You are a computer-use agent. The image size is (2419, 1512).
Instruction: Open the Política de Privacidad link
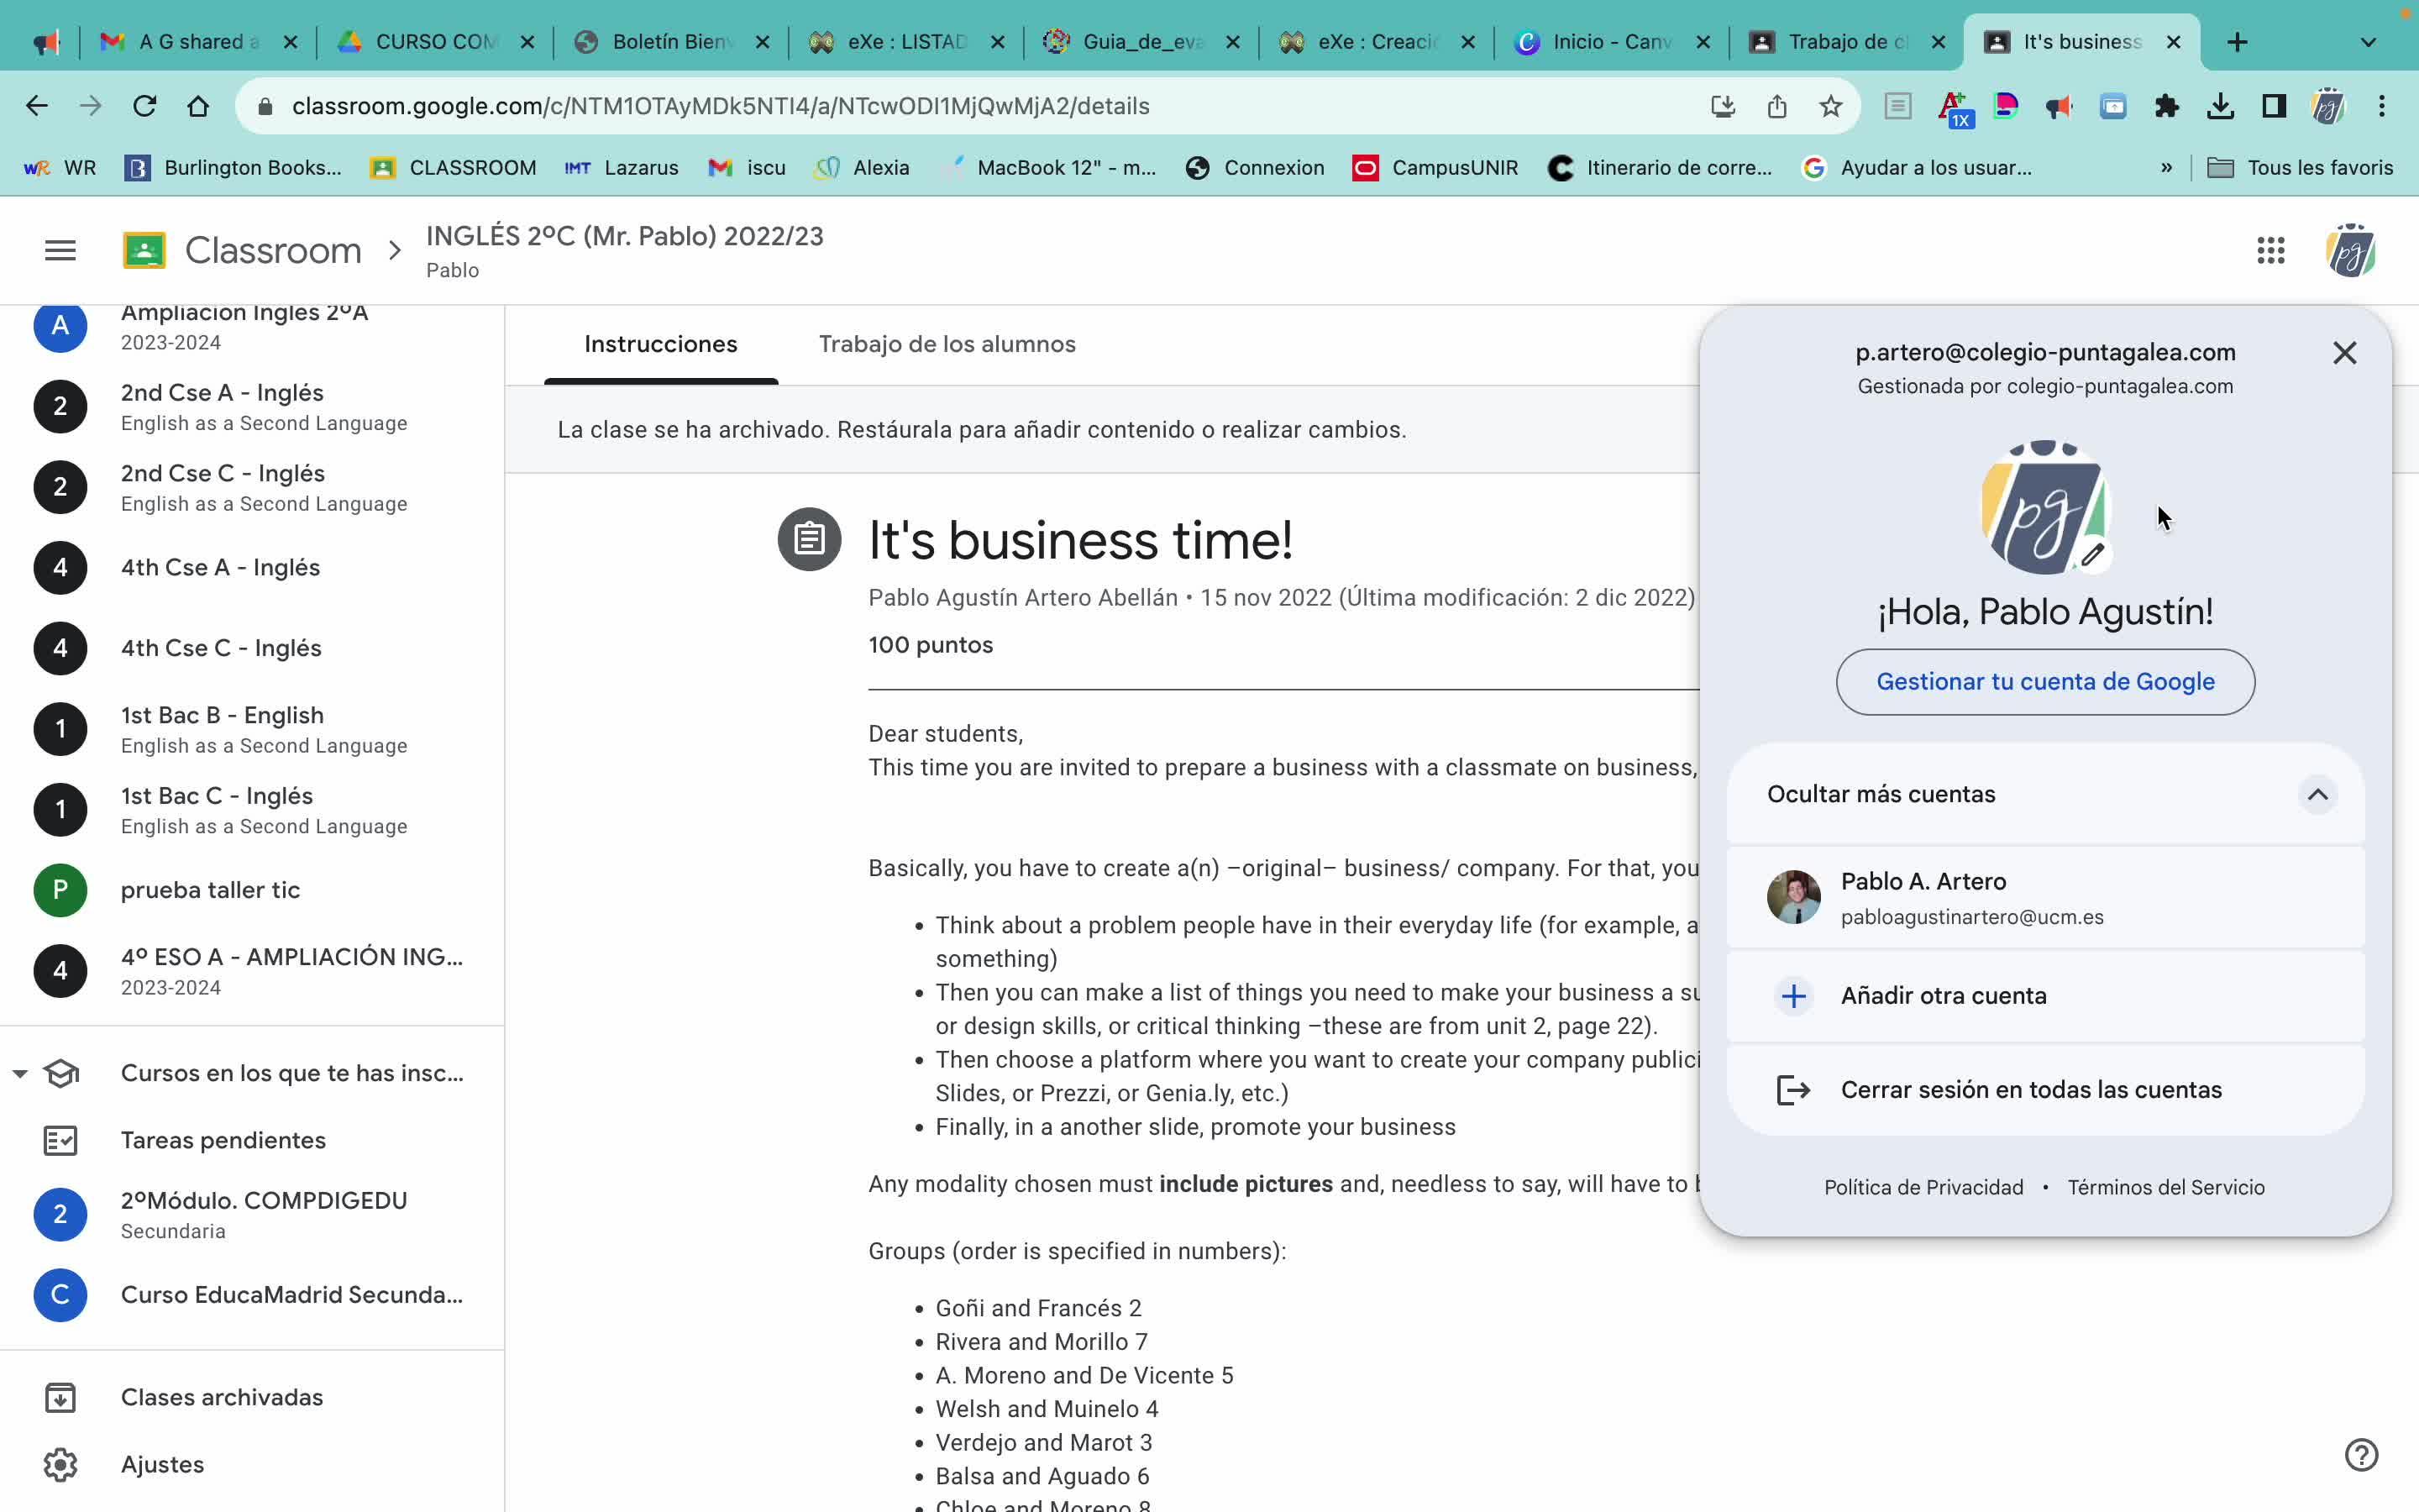tap(1923, 1187)
